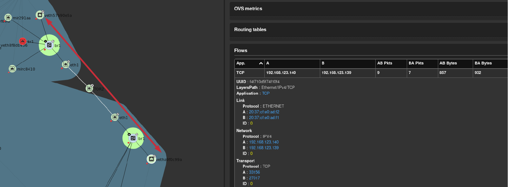Click the br1 bridge node below veth57b90e5a

point(49,45)
